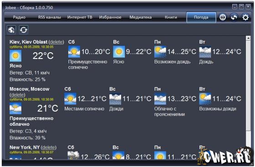Image resolution: width=255 pixels, height=167 pixels.
Task: Click Kiev wind text Ветер: СВ, 11 км/ч
Action: pyautogui.click(x=30, y=73)
